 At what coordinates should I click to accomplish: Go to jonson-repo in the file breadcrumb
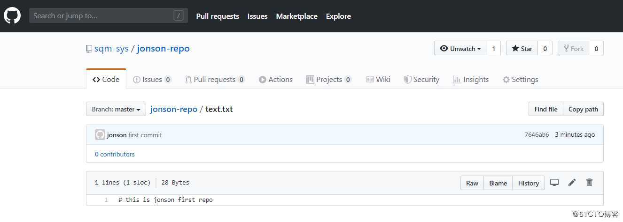(x=174, y=109)
